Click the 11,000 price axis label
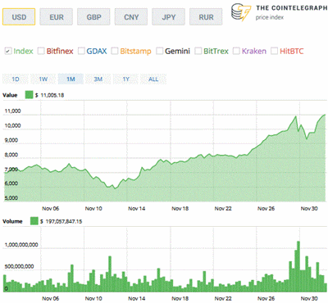 13,111
